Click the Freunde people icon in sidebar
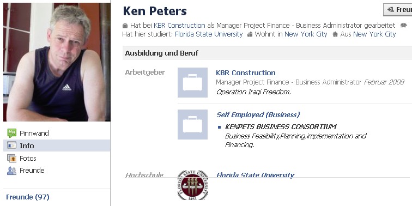 (11, 171)
